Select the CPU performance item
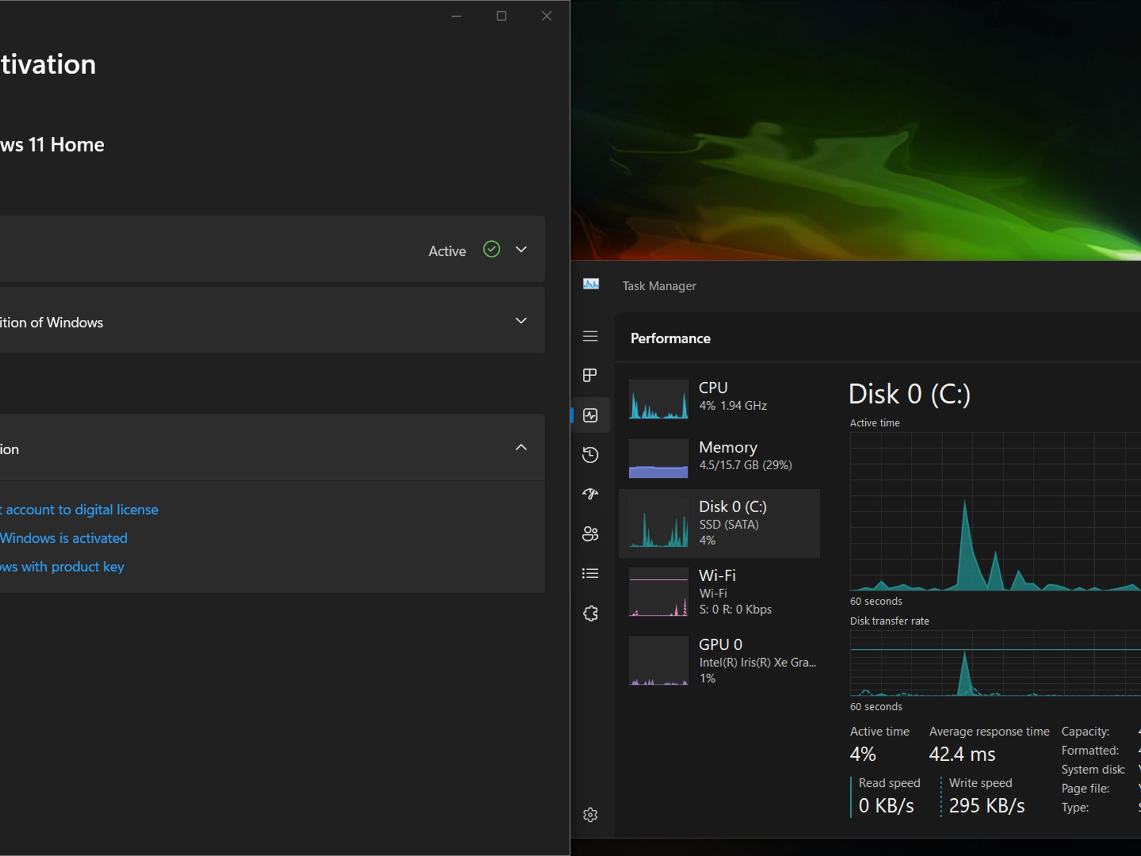The width and height of the screenshot is (1141, 856). pos(719,399)
